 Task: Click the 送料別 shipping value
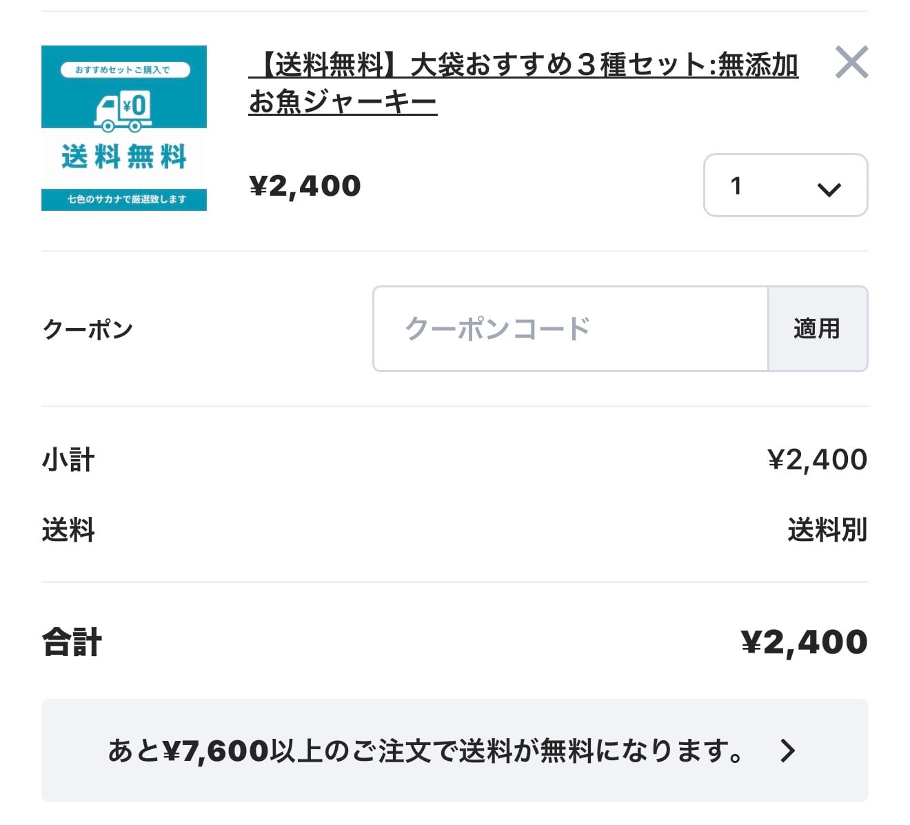827,530
